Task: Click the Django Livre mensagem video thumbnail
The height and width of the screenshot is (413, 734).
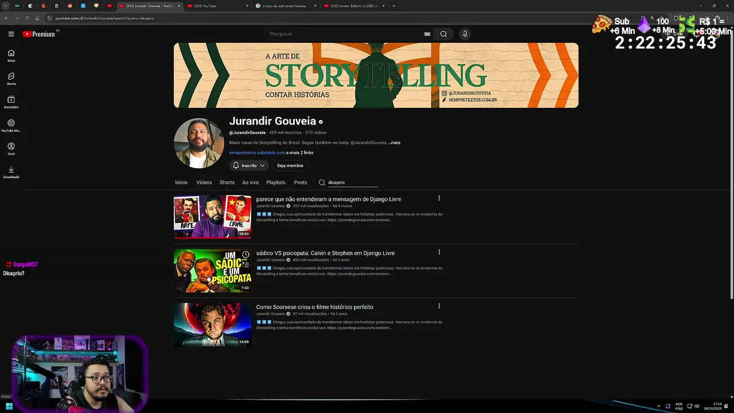Action: [x=213, y=217]
